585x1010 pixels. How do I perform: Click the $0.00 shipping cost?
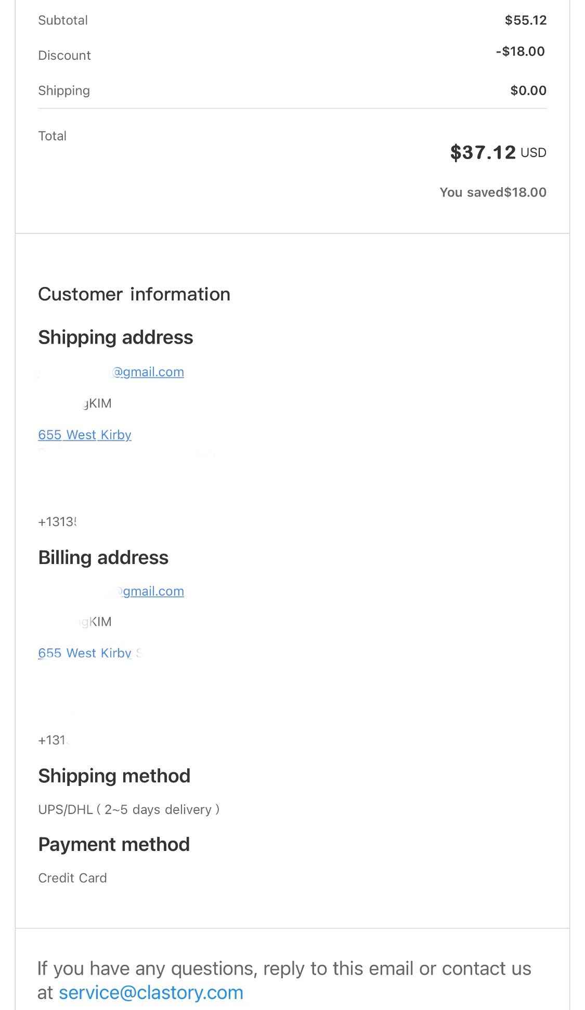[x=528, y=90]
